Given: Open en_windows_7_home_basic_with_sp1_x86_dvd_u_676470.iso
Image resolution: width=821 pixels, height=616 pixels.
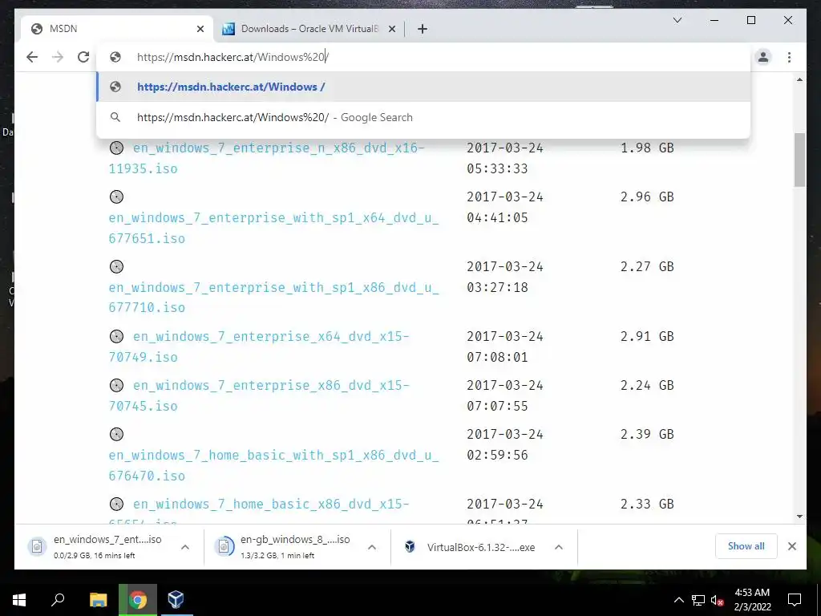Looking at the screenshot, I should pyautogui.click(x=274, y=465).
